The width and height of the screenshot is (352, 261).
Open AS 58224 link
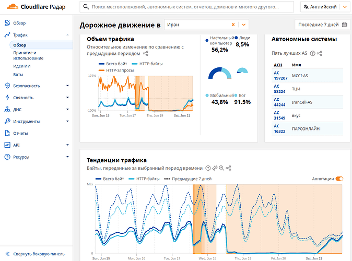pos(279,89)
